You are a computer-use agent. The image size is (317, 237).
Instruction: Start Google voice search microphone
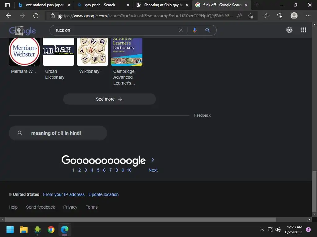click(194, 30)
